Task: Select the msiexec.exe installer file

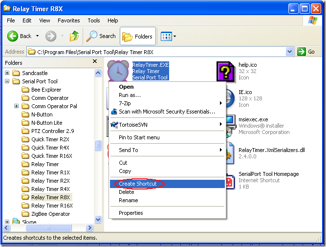Action: pos(253,119)
